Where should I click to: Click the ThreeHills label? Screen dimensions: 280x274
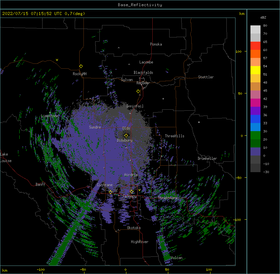coord(174,136)
